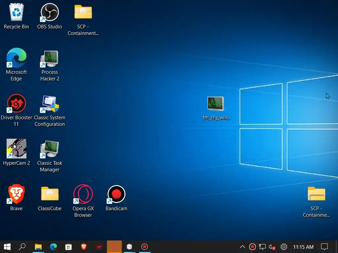Open File Explorer from the taskbar
Screen dimensions: 338x253
[x=38, y=247]
